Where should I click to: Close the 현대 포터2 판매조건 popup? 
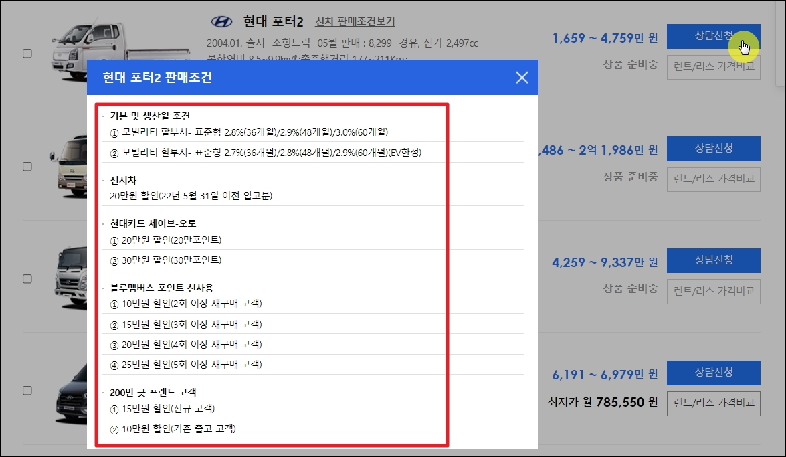tap(522, 78)
